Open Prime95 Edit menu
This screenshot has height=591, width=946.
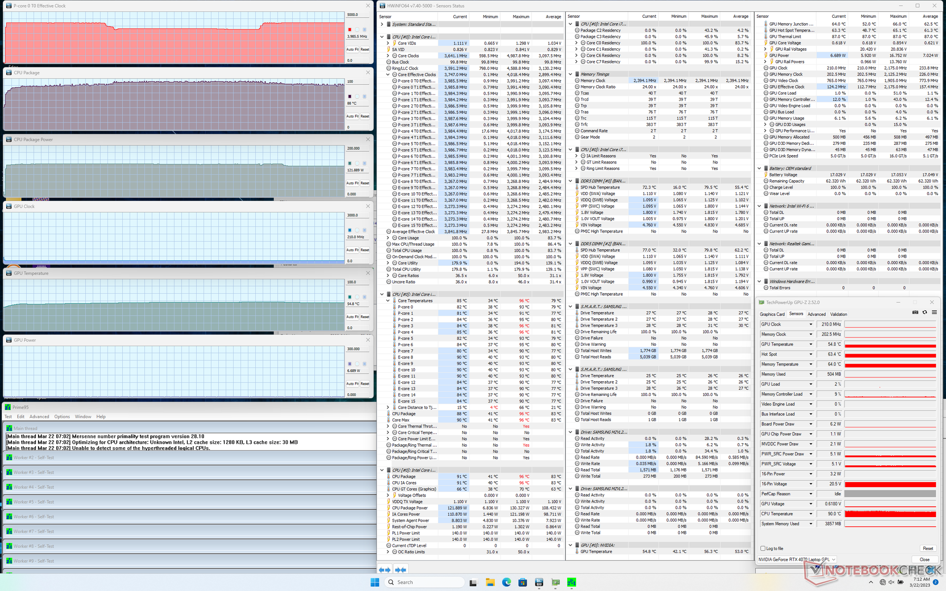click(x=21, y=417)
